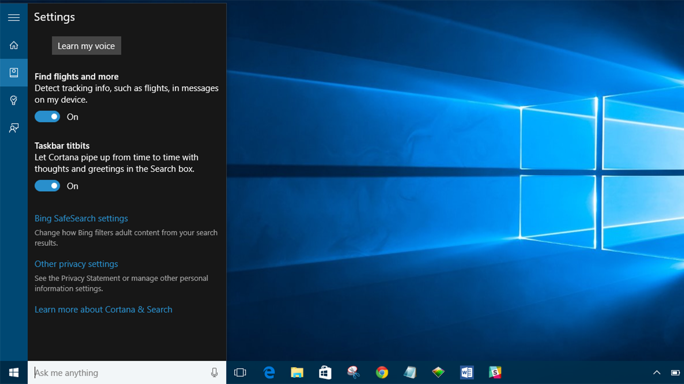Follow Learn more about Cortana & Search

(x=103, y=309)
